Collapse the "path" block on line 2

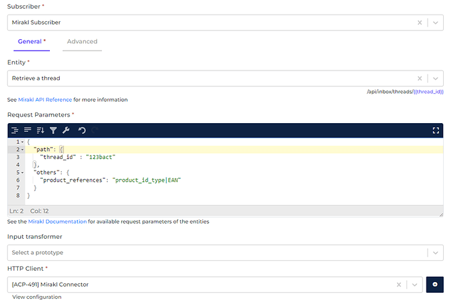22,150
